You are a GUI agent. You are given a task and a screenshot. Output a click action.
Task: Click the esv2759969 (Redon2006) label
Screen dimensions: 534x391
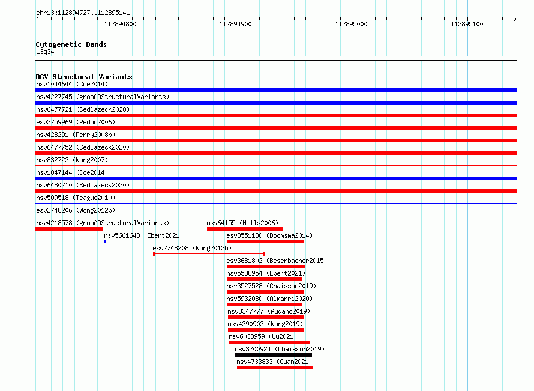click(76, 122)
